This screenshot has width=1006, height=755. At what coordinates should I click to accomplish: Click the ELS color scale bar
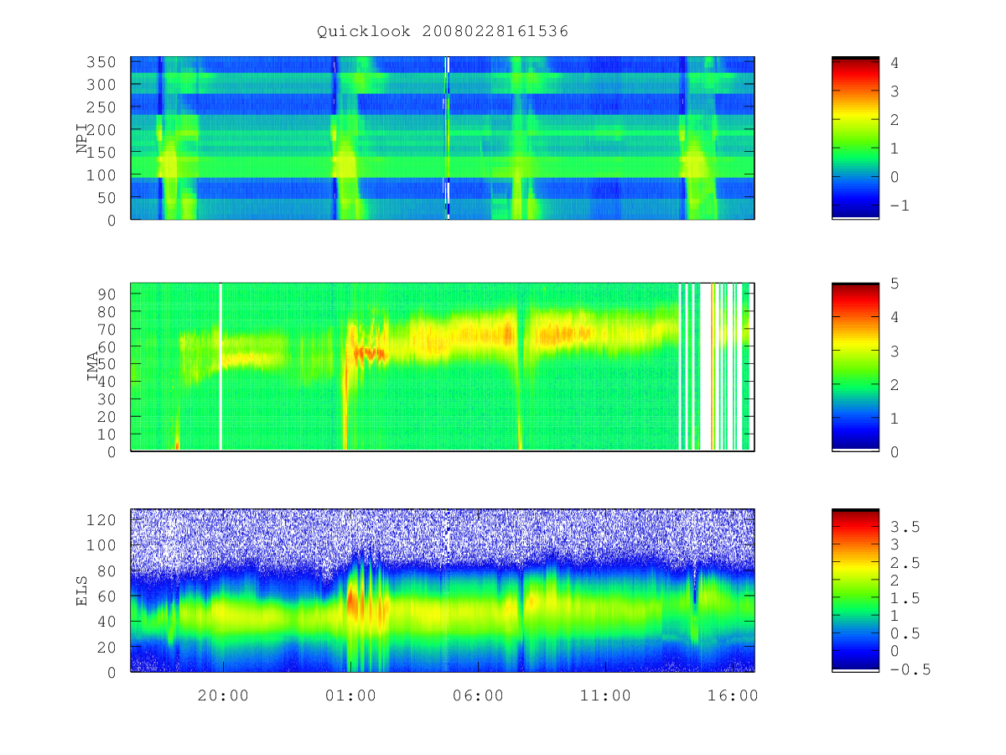[855, 591]
